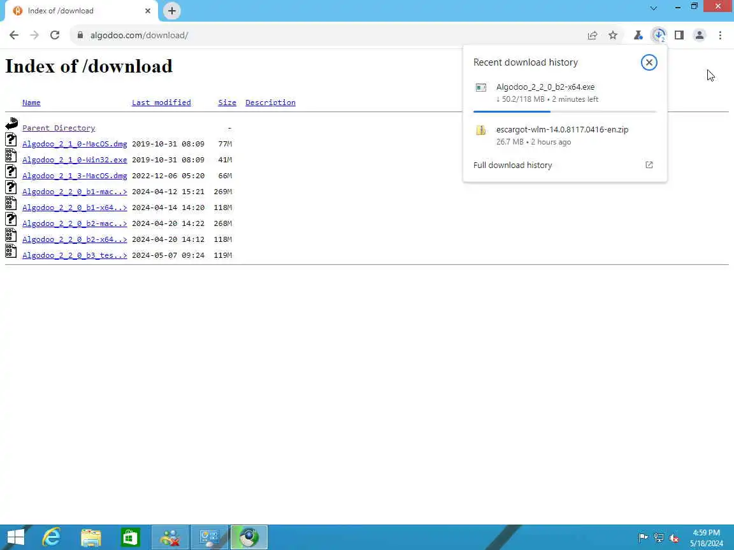Open the Chrome Labs flask icon
This screenshot has height=550, width=734.
638,35
